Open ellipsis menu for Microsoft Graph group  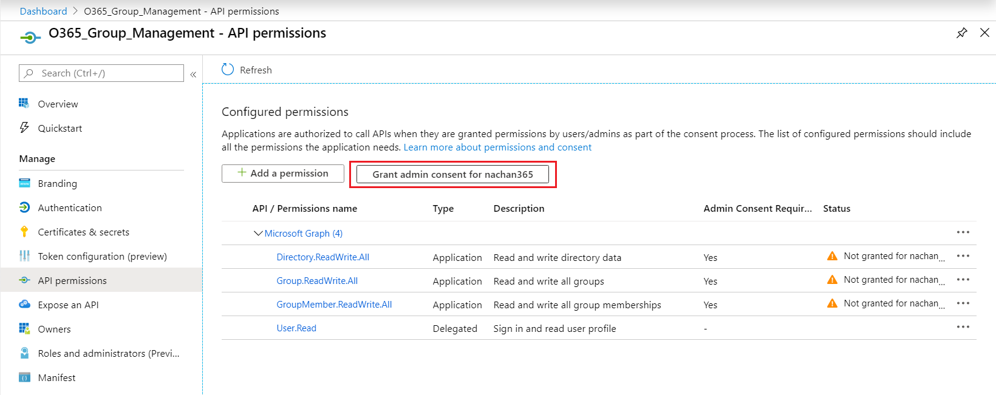(x=963, y=232)
